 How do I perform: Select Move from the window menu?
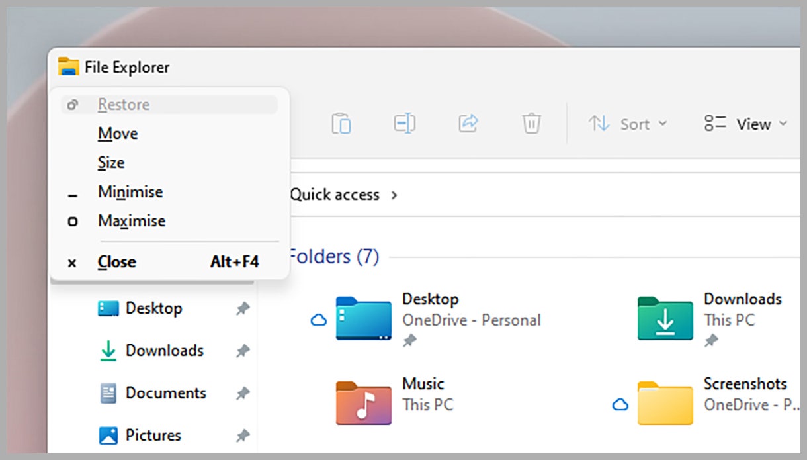coord(118,134)
